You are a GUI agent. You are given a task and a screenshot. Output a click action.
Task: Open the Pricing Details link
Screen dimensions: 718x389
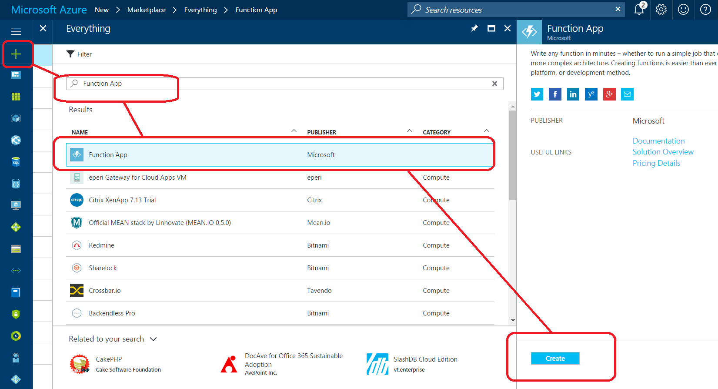pos(656,163)
